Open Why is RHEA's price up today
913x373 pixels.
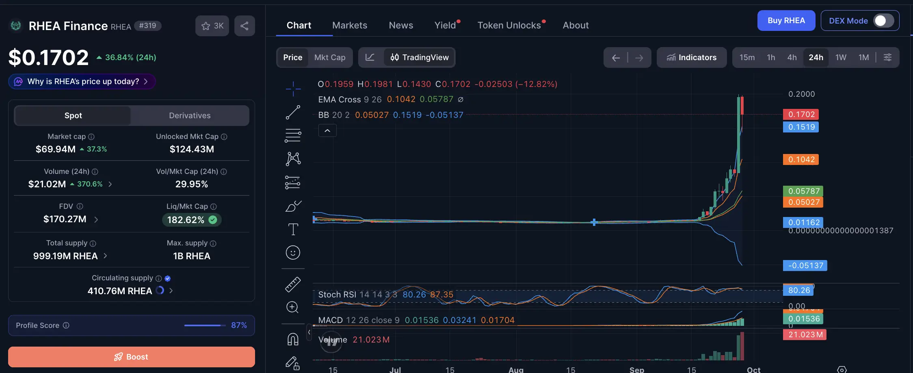pyautogui.click(x=82, y=82)
